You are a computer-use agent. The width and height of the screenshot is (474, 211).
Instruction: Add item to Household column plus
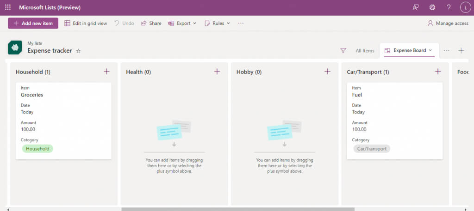click(x=106, y=72)
